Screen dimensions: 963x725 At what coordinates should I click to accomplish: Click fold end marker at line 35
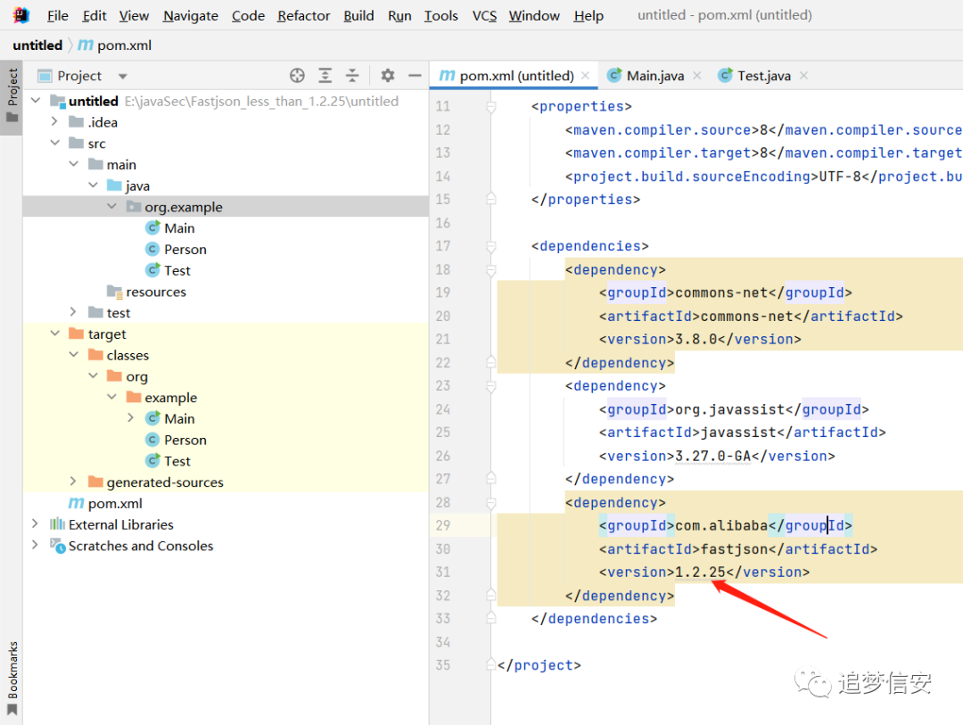click(490, 664)
